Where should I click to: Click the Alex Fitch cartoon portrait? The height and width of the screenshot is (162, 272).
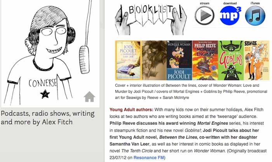[50, 53]
